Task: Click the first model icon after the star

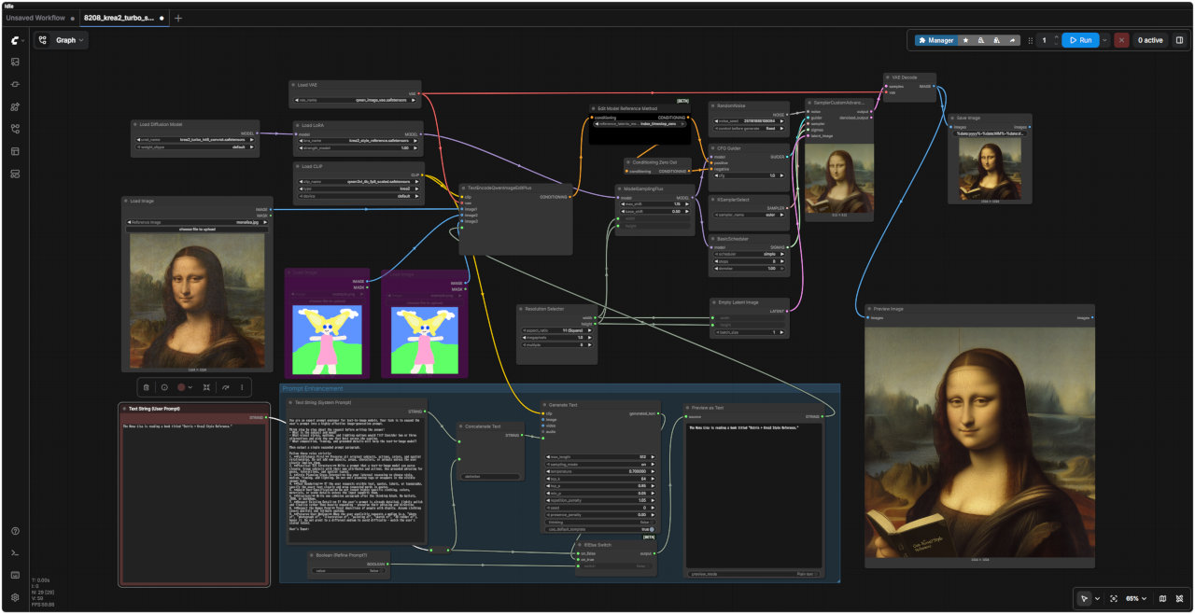Action: tap(981, 40)
